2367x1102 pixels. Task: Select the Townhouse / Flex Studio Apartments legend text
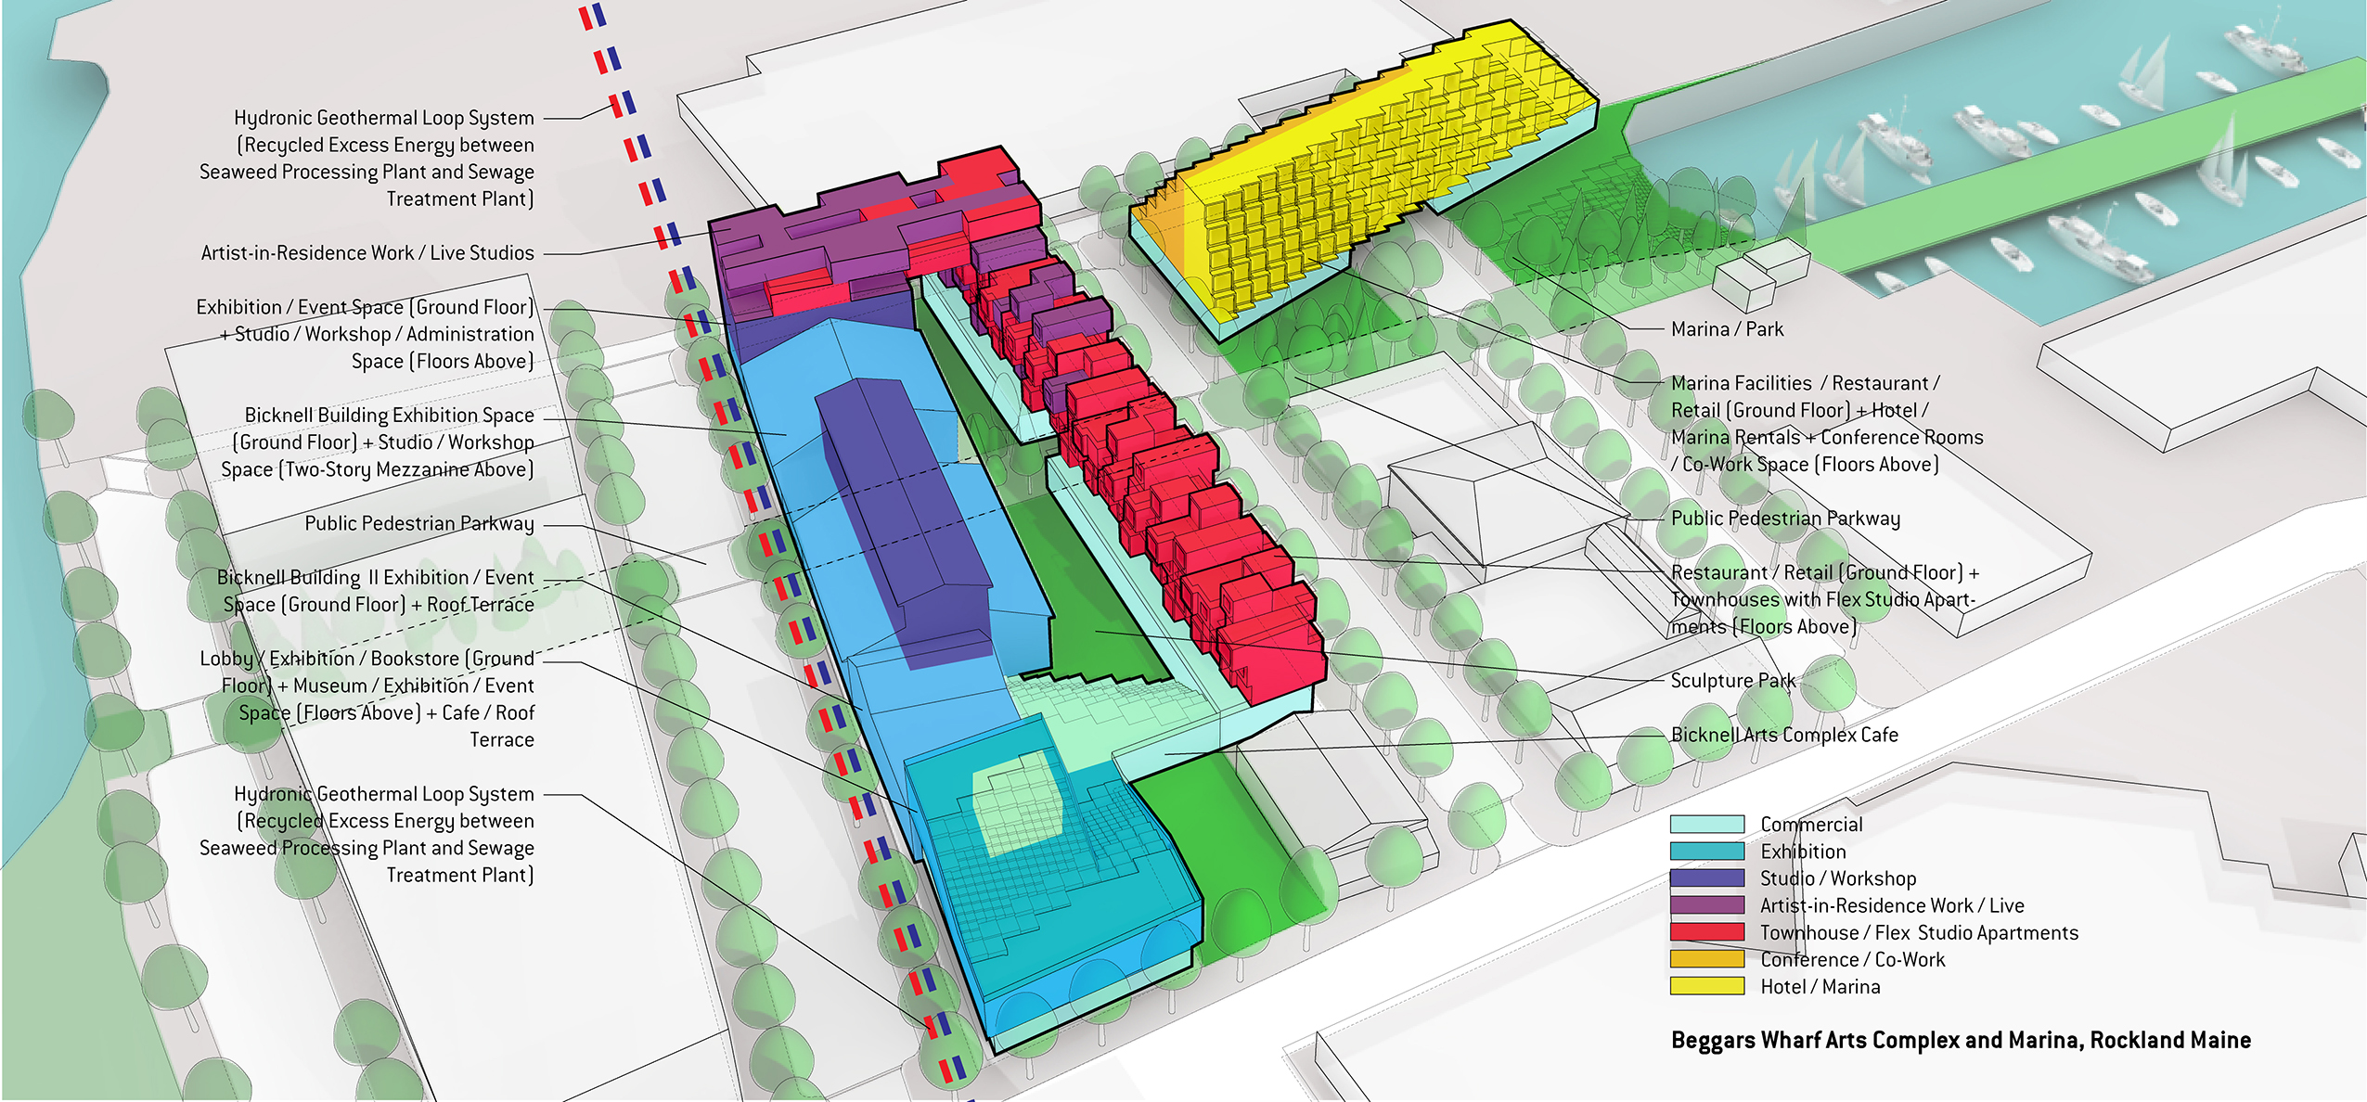[x=1919, y=932]
